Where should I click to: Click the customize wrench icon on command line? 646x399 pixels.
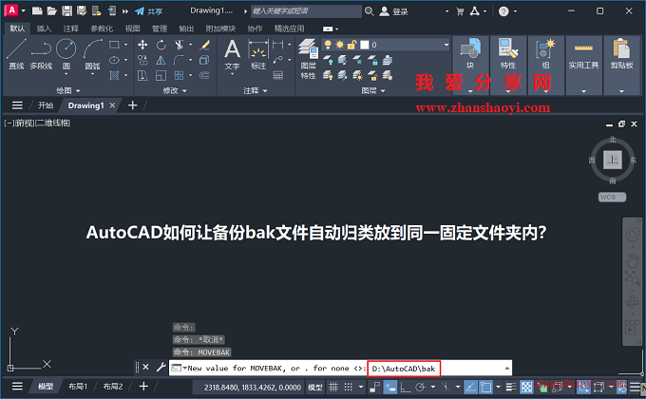[x=161, y=367]
